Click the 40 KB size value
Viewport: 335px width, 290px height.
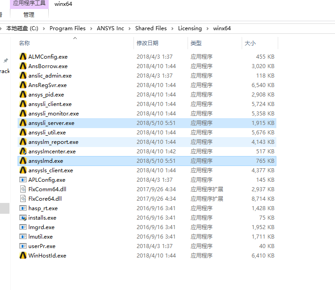267,246
